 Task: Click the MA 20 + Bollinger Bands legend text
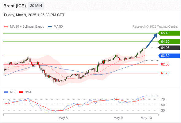point(27,27)
